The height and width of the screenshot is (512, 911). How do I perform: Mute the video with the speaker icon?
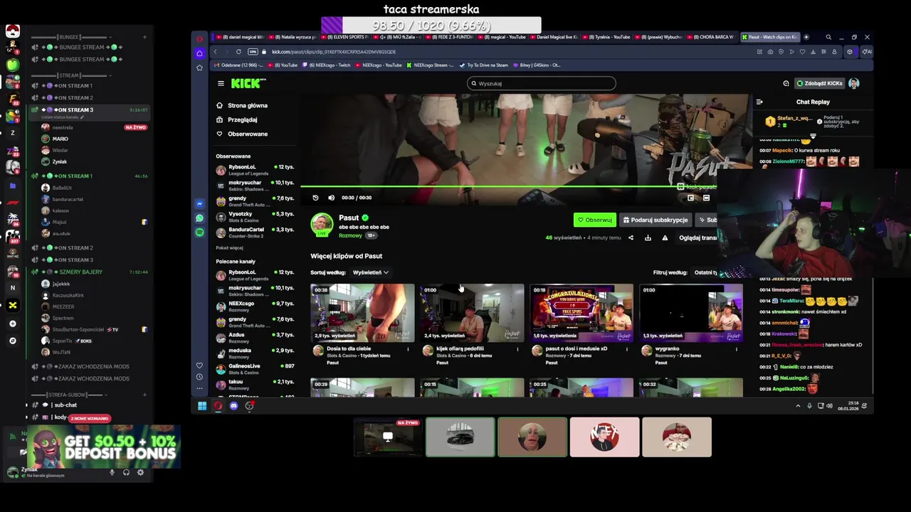click(x=331, y=198)
